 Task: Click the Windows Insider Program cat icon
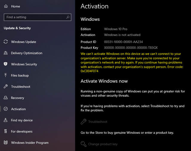click(x=6, y=142)
